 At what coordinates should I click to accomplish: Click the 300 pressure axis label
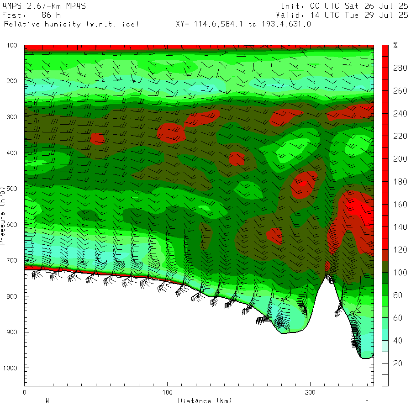click(x=12, y=117)
